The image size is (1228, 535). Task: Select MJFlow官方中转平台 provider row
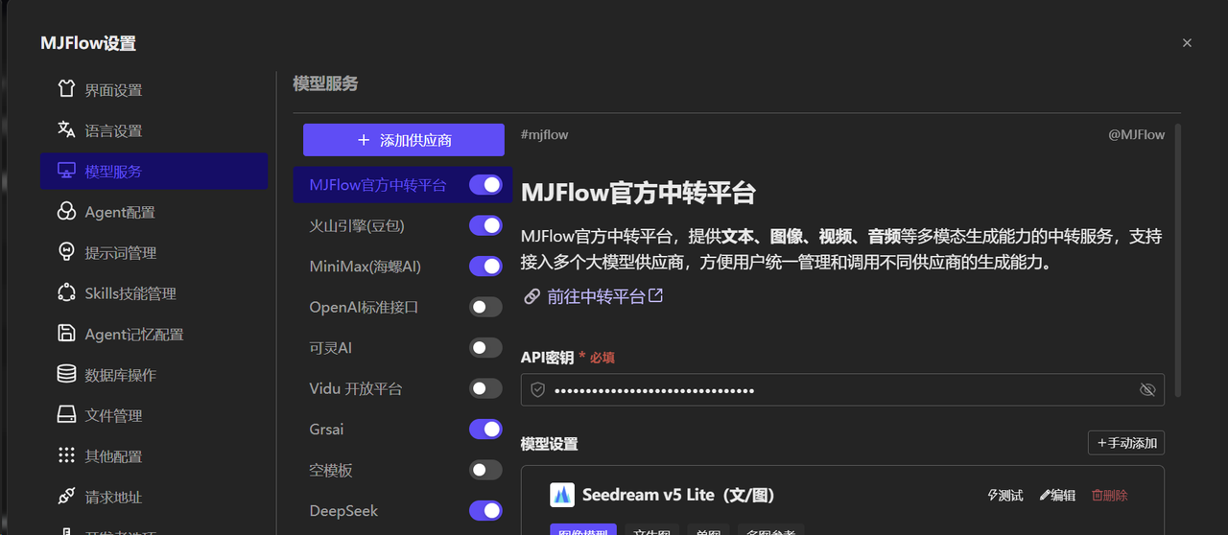(x=403, y=185)
